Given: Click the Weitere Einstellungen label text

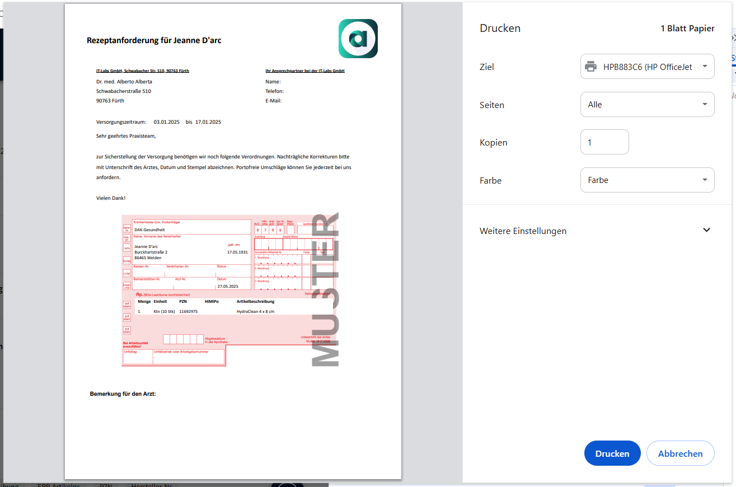Looking at the screenshot, I should (x=523, y=231).
